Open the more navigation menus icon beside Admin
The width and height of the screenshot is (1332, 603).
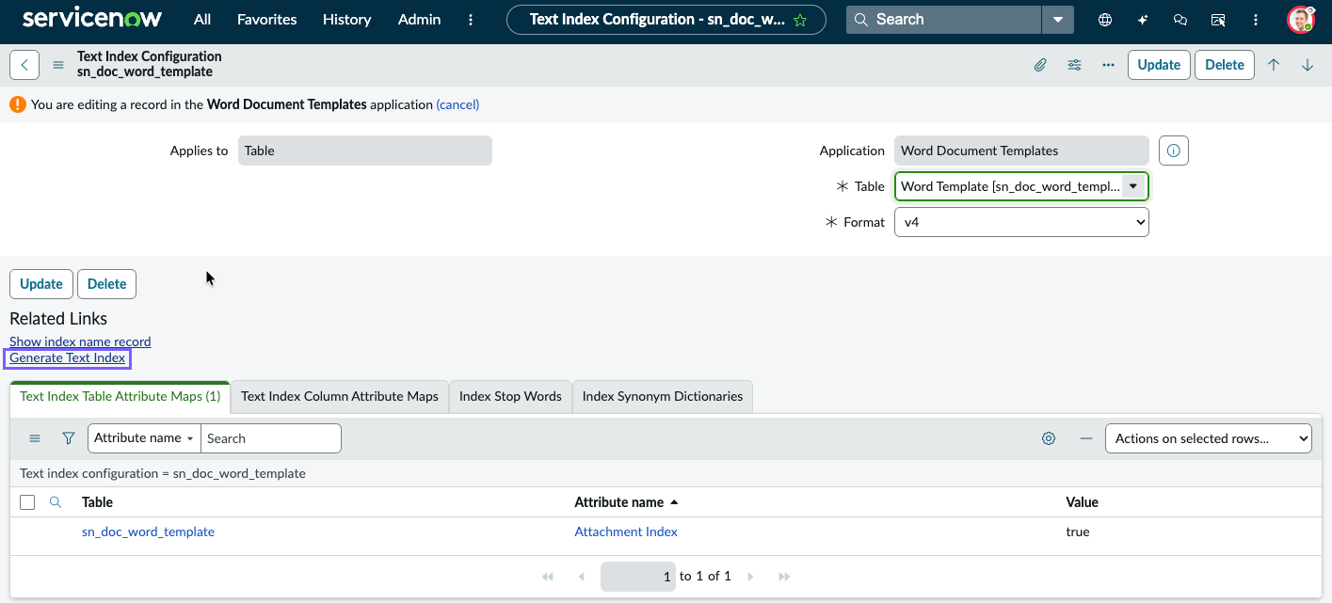[471, 19]
